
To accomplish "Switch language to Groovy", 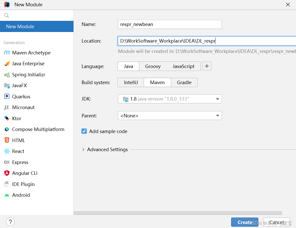I will tap(153, 66).
